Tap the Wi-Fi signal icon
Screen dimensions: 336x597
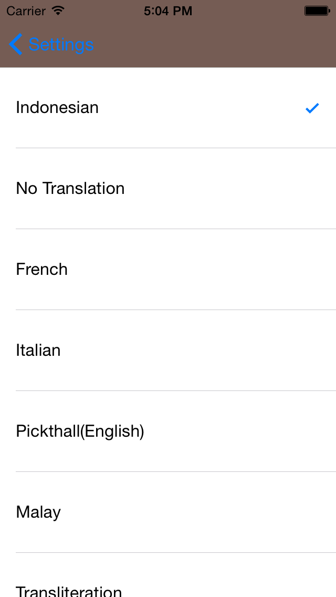click(58, 11)
